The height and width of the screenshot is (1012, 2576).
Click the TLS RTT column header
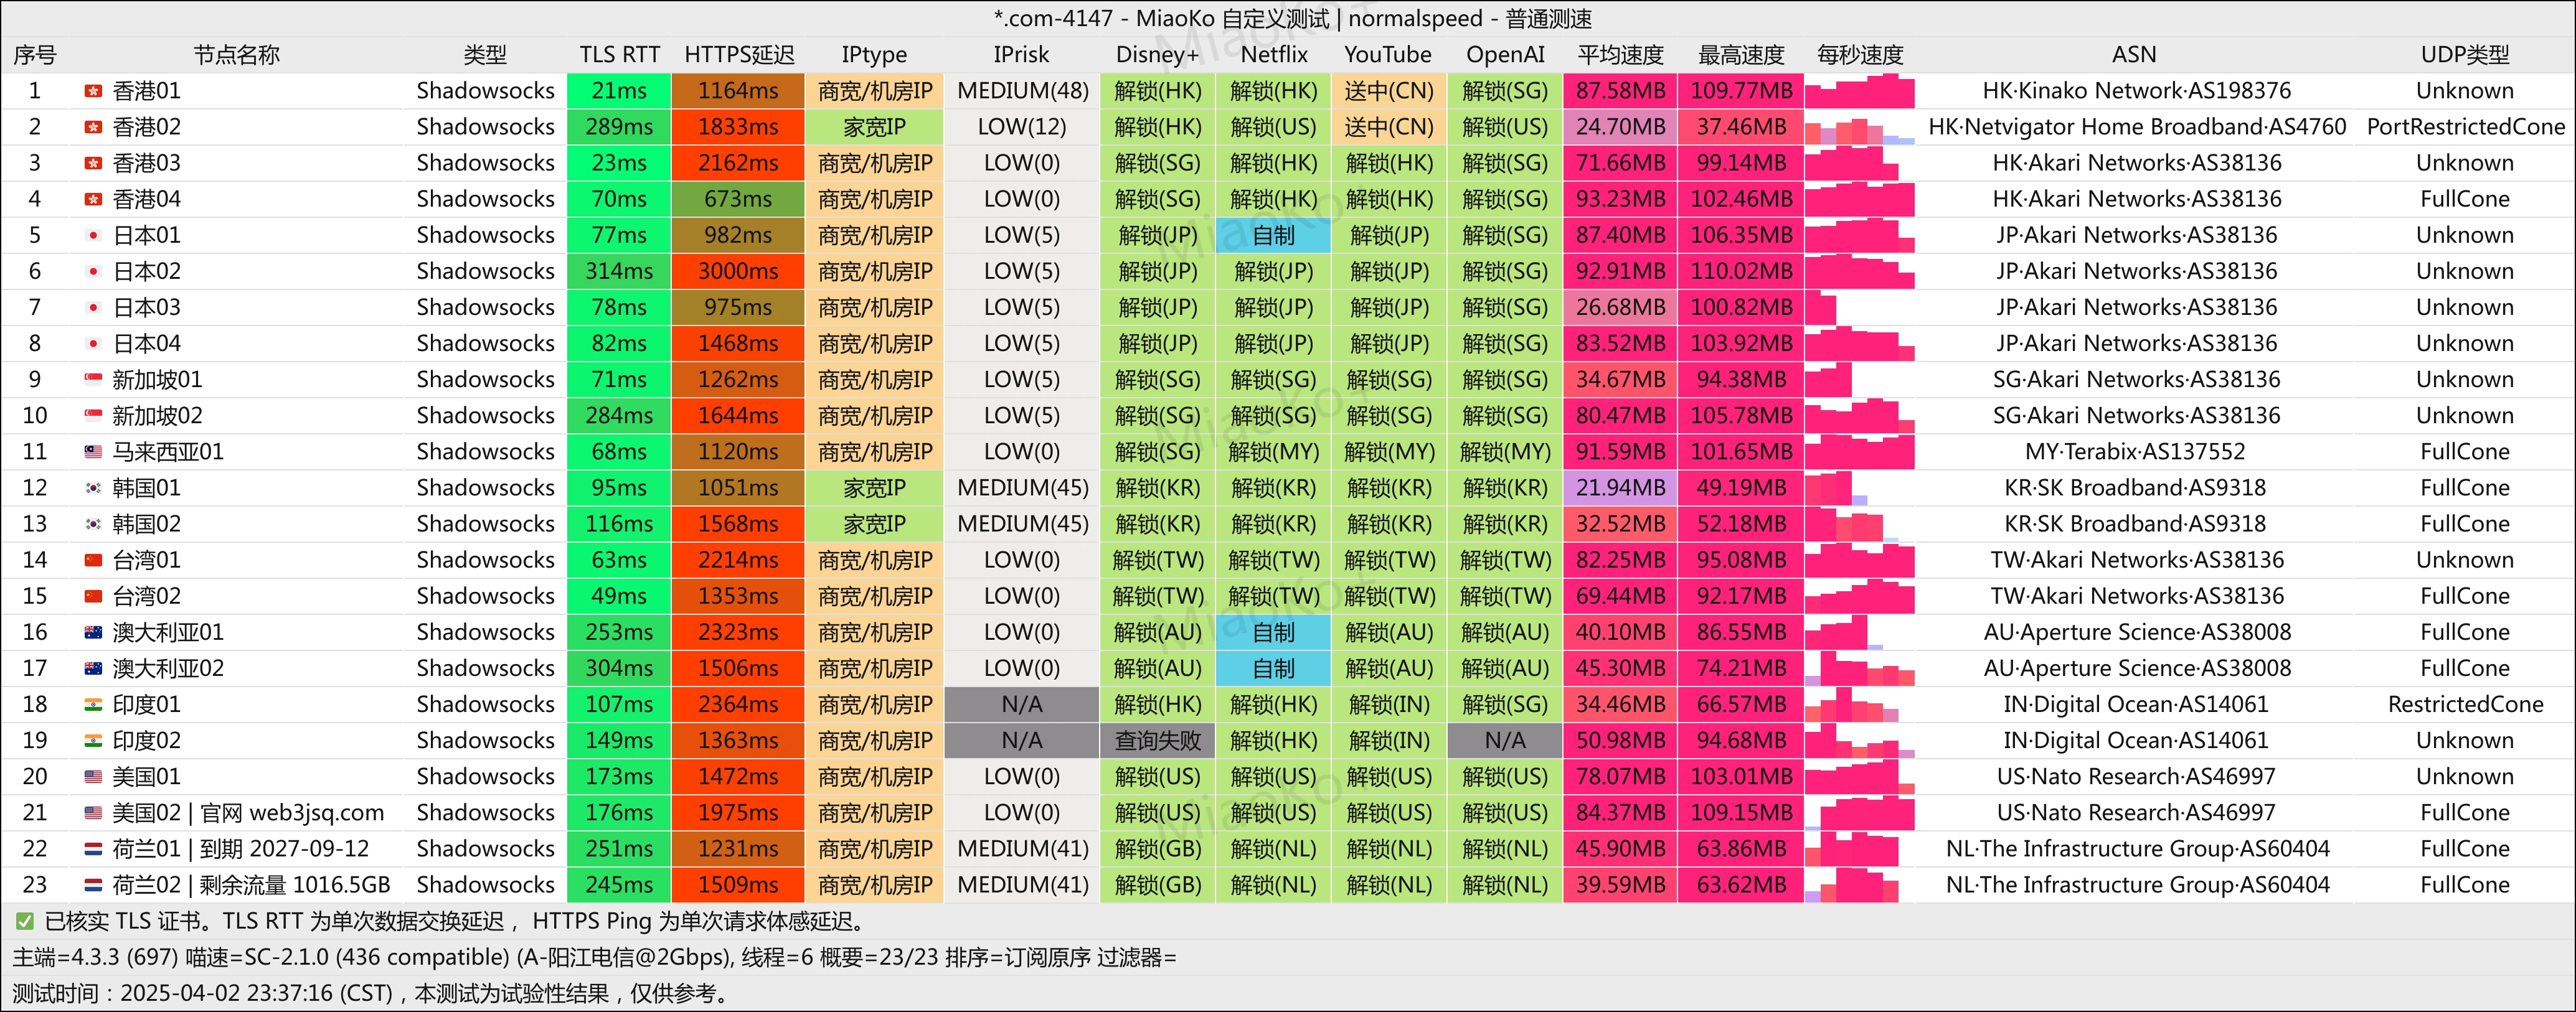[619, 55]
